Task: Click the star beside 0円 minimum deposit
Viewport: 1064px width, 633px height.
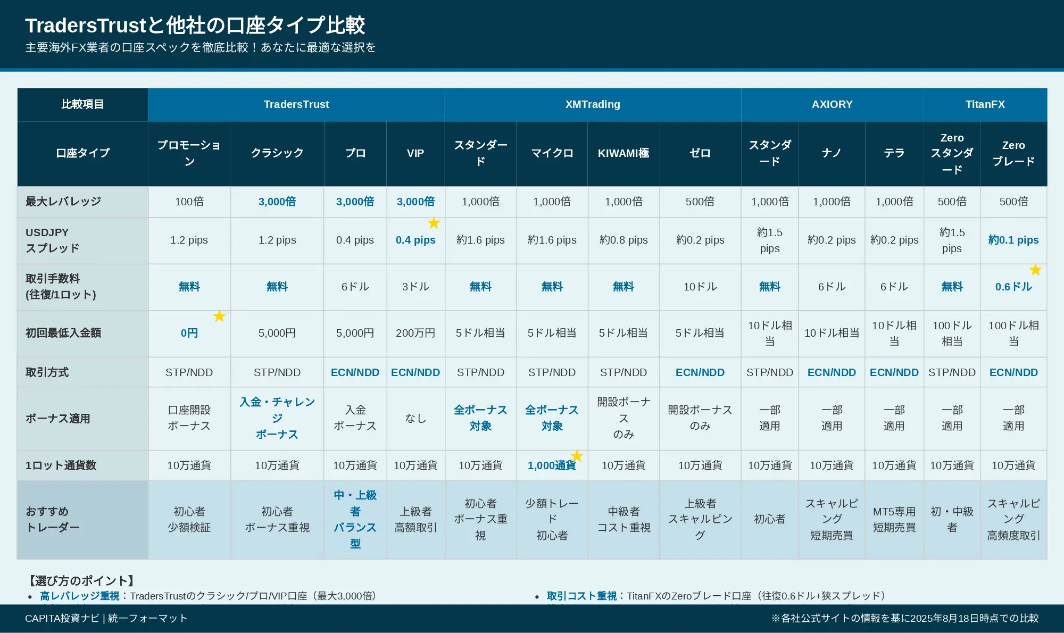Action: 219,316
